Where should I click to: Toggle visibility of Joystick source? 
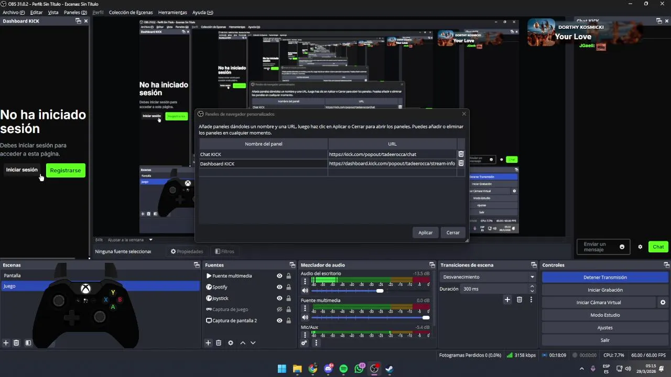pyautogui.click(x=279, y=298)
